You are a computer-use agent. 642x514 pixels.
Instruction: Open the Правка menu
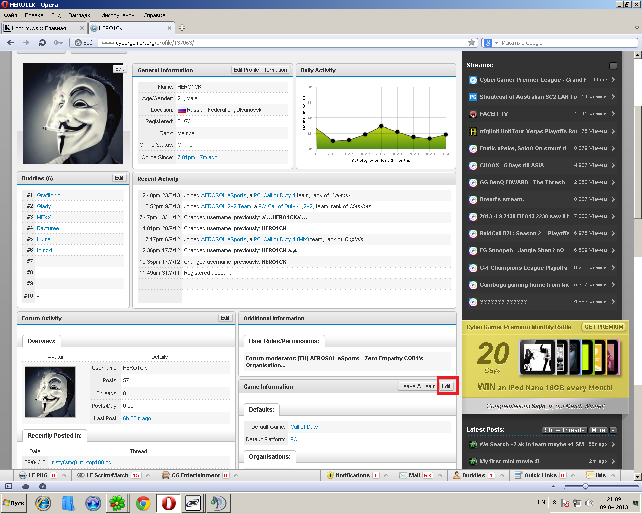pos(34,15)
